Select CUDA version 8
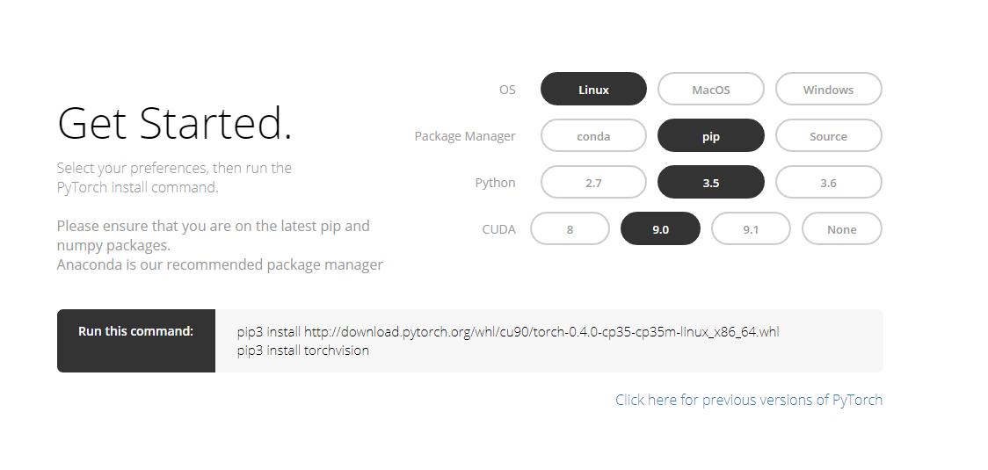 point(570,228)
